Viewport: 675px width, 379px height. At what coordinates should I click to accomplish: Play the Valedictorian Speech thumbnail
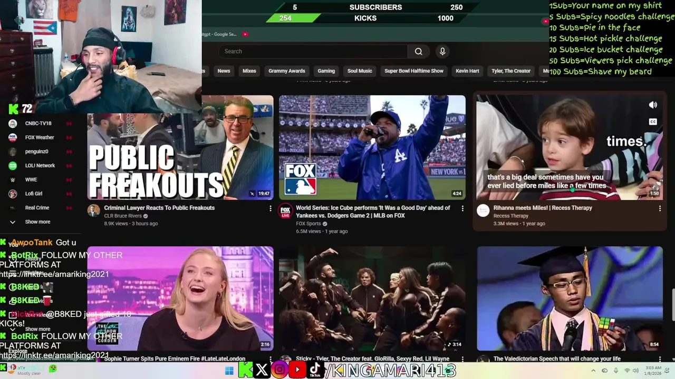point(570,298)
